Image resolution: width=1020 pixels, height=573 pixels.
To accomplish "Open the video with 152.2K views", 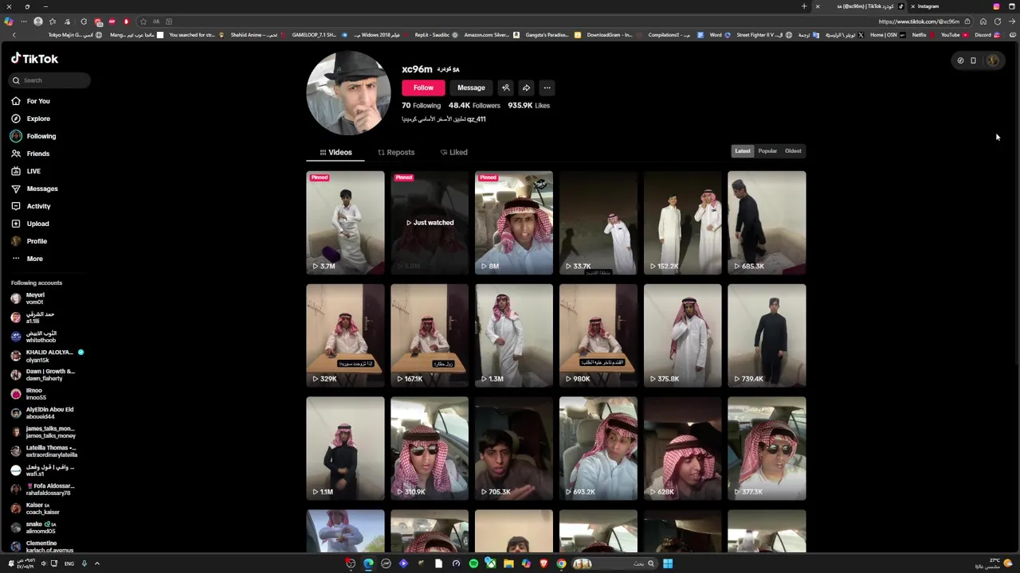I will [x=683, y=223].
